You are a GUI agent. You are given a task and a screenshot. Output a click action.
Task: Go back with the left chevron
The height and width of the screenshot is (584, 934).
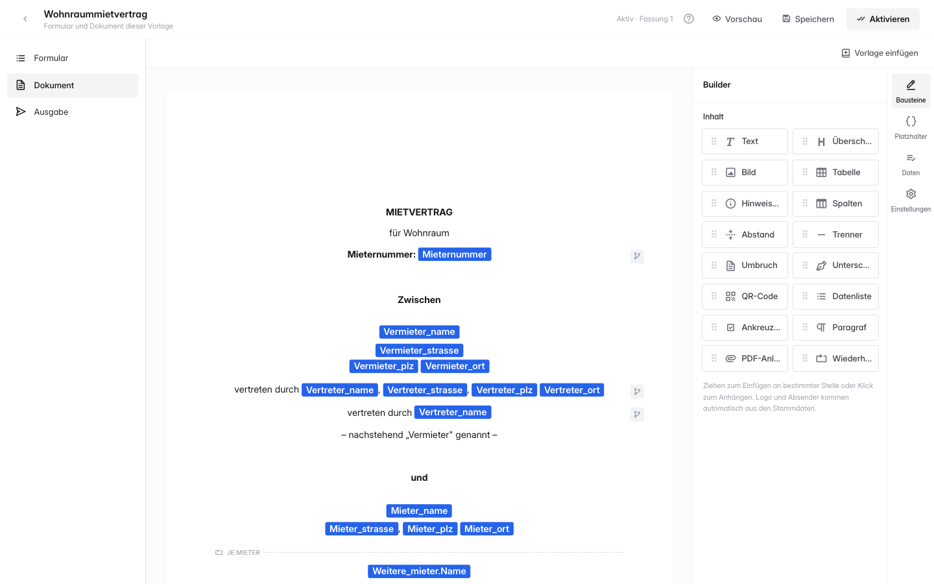tap(25, 19)
